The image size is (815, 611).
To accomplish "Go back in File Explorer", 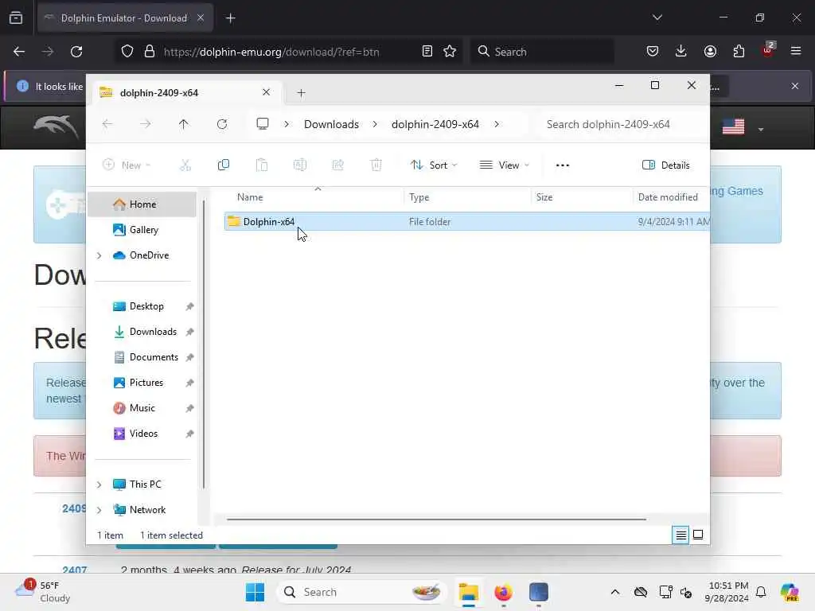I will [x=107, y=124].
